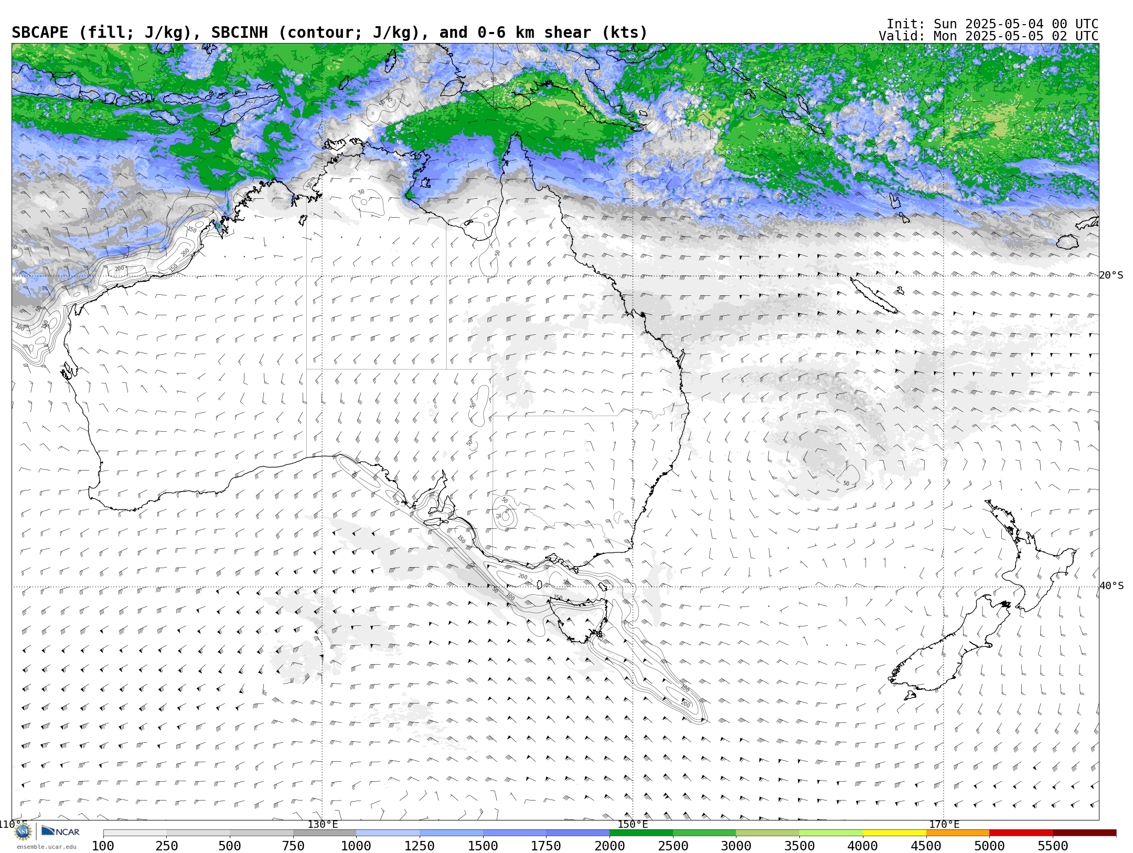Click the NSF logo icon
The width and height of the screenshot is (1133, 853).
pyautogui.click(x=23, y=831)
